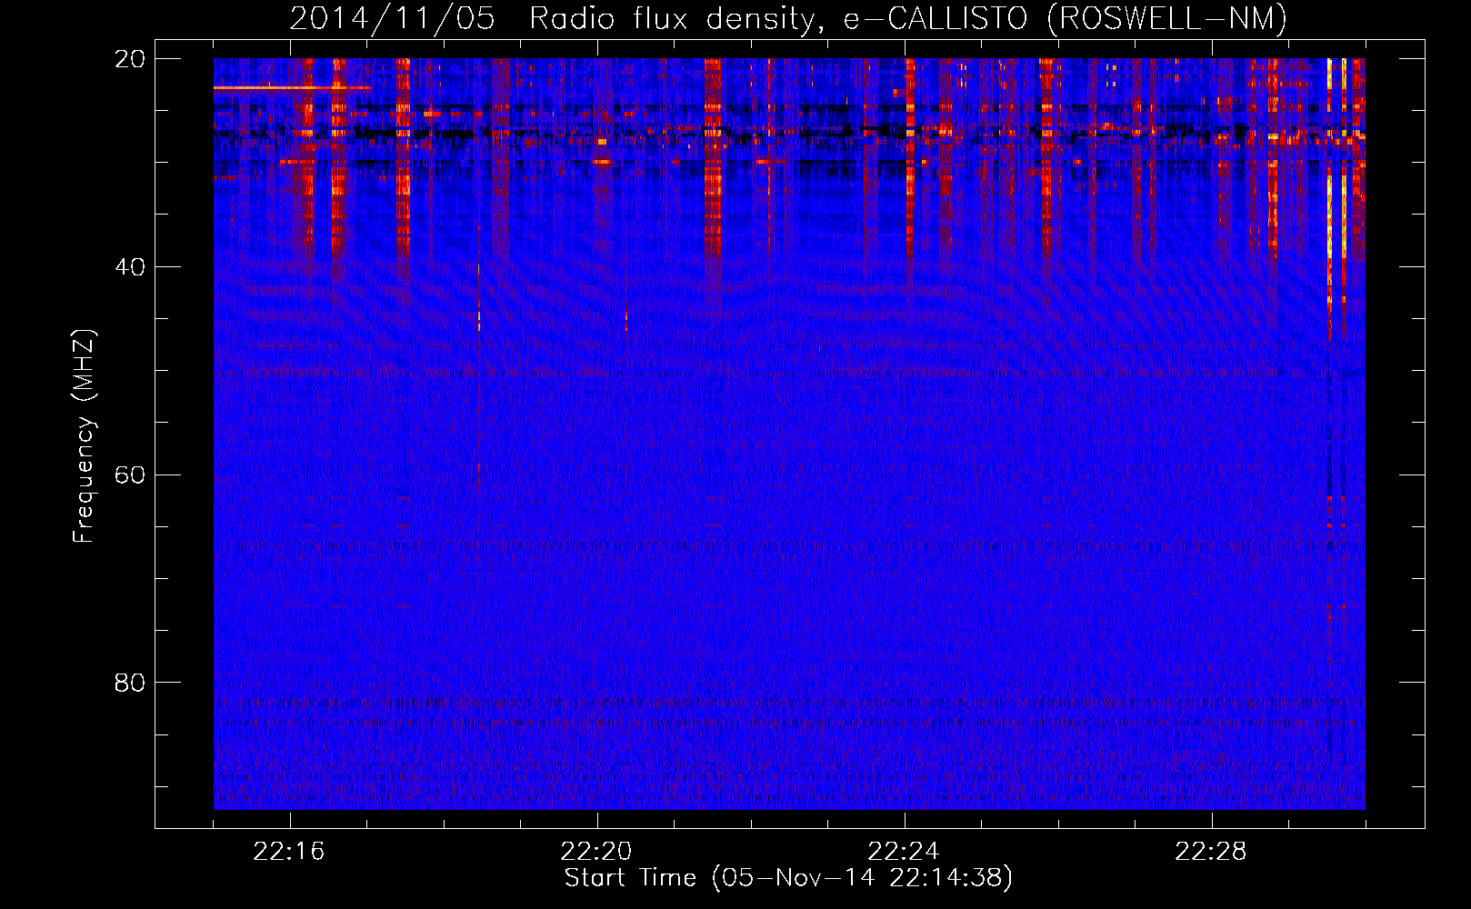Screen dimensions: 1471x909
Task: Click the 22:24 time tick label
Action: (904, 852)
